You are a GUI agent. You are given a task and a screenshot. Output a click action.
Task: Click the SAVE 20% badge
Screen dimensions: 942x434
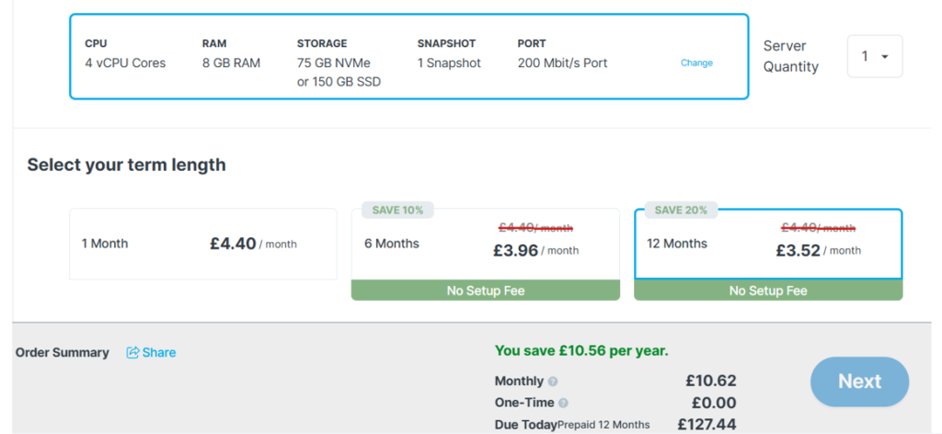[x=681, y=210]
